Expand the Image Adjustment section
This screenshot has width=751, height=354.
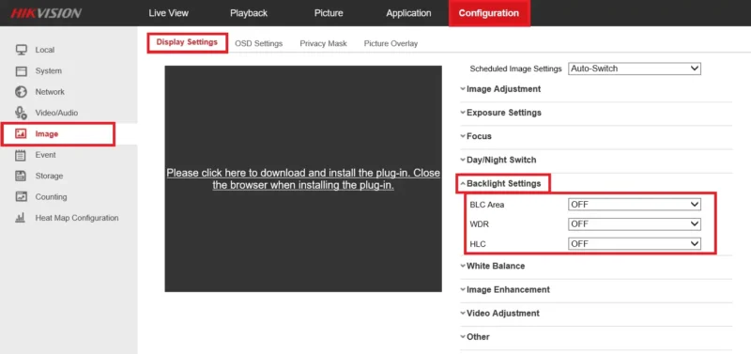[500, 89]
